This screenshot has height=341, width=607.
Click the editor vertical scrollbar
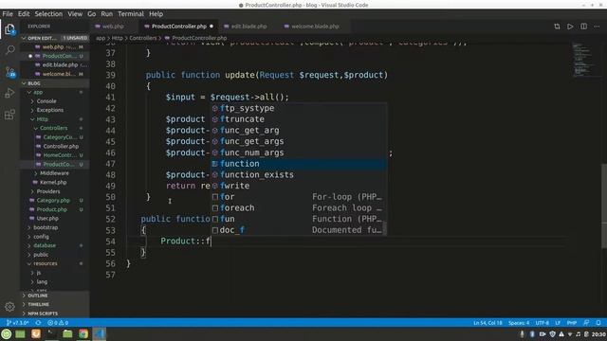(604, 206)
